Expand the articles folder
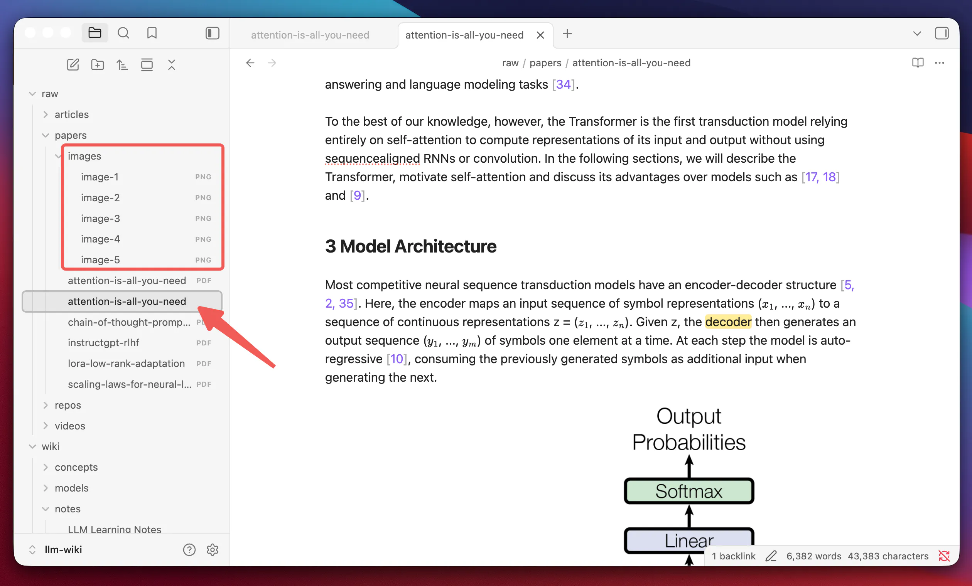The image size is (972, 586). 46,115
